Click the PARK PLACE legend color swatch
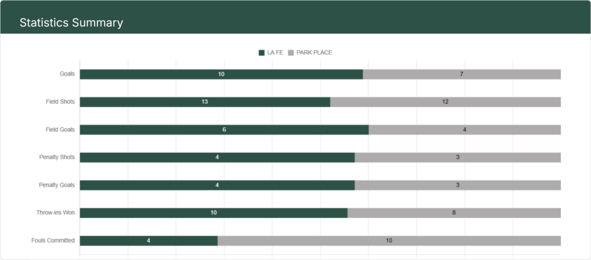Image resolution: width=591 pixels, height=260 pixels. [291, 52]
